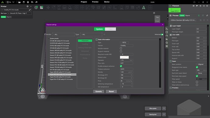Open the Quality settings icon in the side strip
The height and width of the screenshot is (118, 210).
[x=166, y=29]
